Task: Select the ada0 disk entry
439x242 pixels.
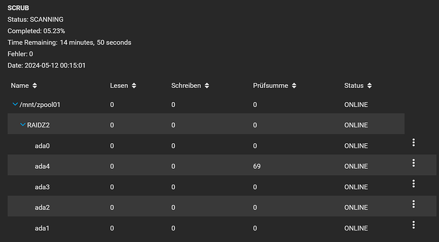Action: 42,146
